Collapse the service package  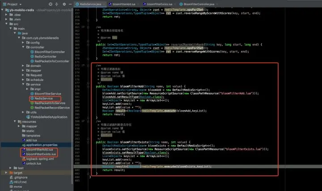[x=23, y=84]
